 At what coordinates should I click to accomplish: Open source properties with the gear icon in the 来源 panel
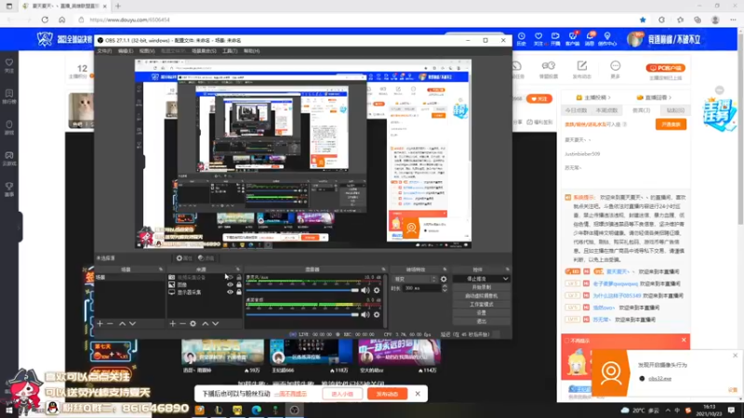(193, 323)
